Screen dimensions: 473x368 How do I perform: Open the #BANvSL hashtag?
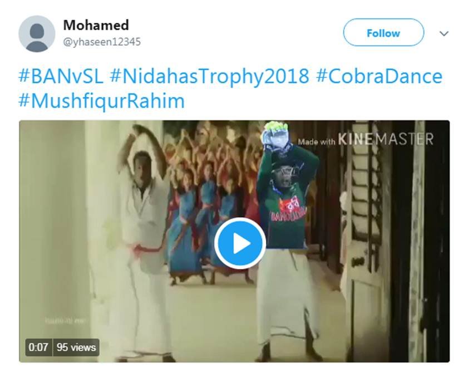(61, 76)
